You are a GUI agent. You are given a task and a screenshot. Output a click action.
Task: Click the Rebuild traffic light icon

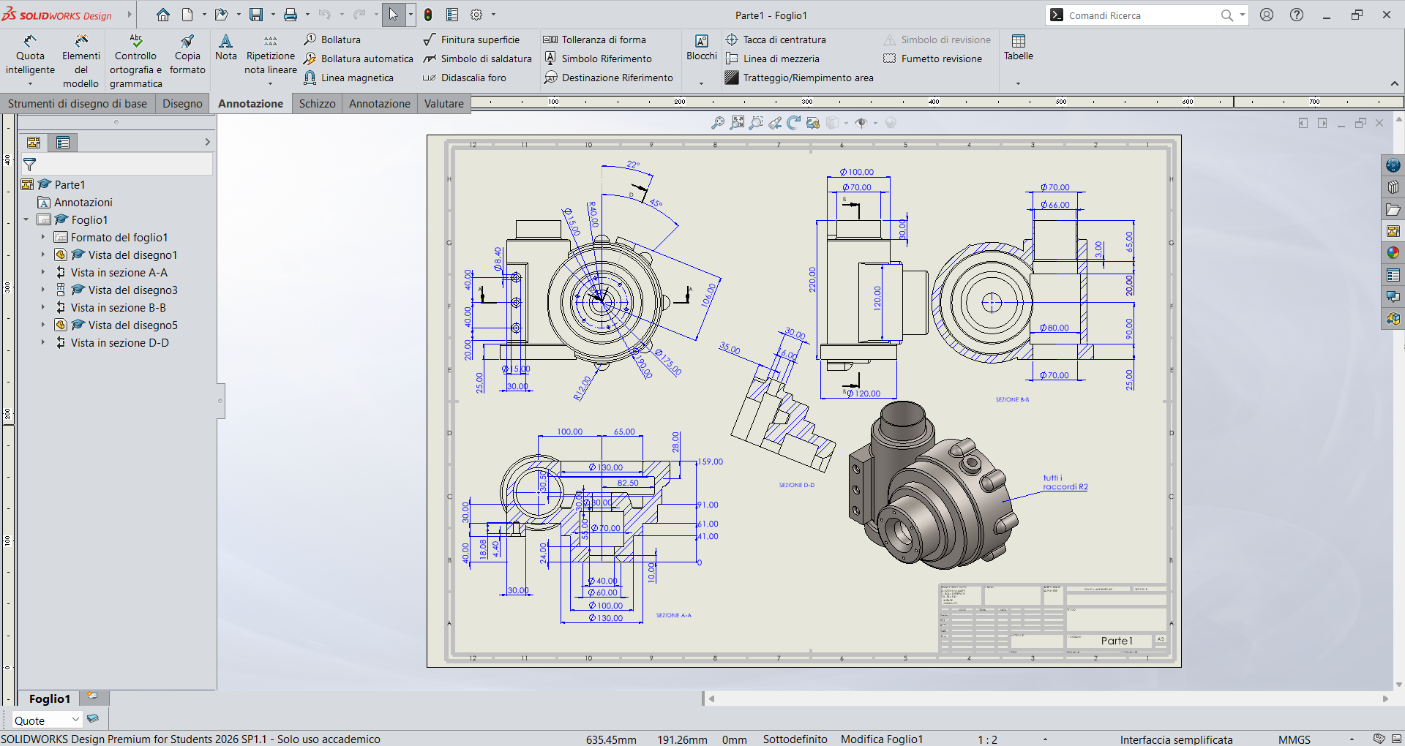tap(429, 15)
